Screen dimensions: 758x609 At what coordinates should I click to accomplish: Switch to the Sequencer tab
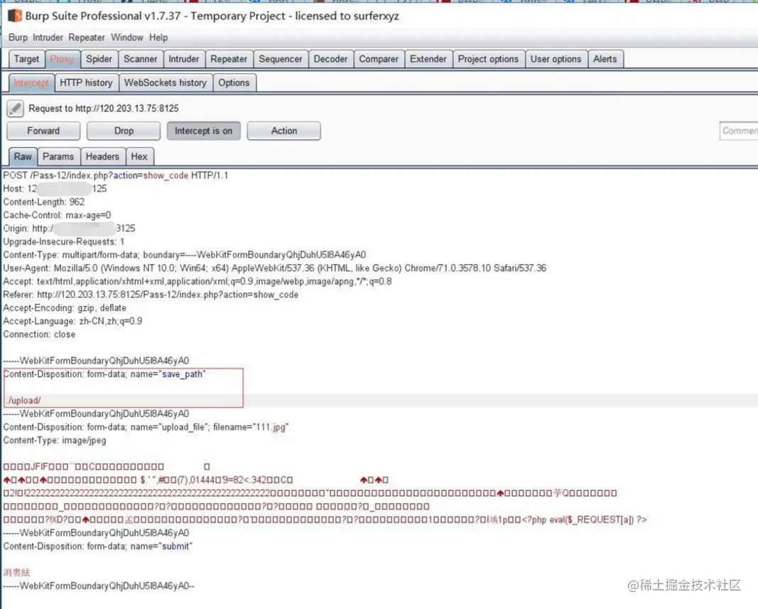coord(281,59)
